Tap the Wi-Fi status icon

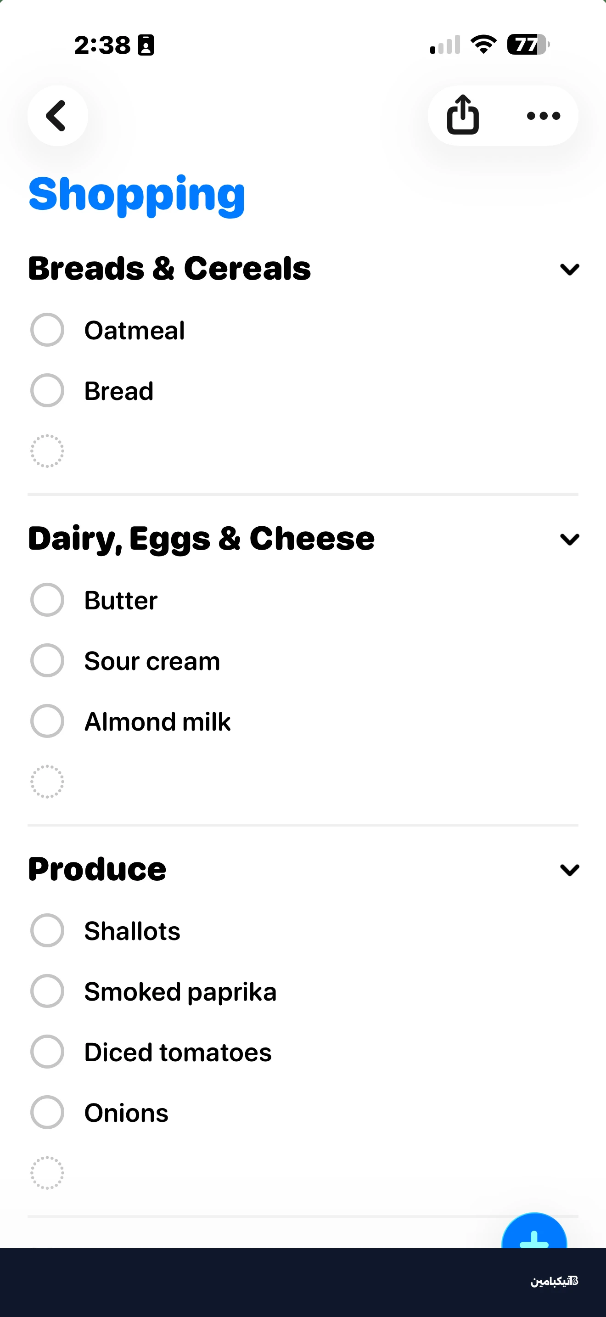coord(483,45)
